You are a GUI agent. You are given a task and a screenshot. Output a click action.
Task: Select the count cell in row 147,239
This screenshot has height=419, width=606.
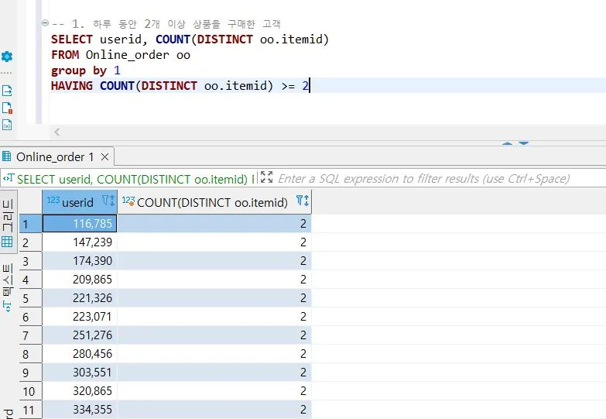point(214,242)
